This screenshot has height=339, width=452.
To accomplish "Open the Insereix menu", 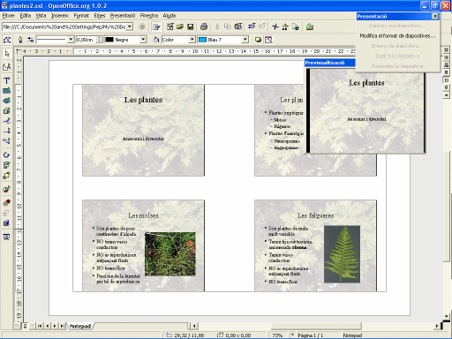I will pos(60,16).
